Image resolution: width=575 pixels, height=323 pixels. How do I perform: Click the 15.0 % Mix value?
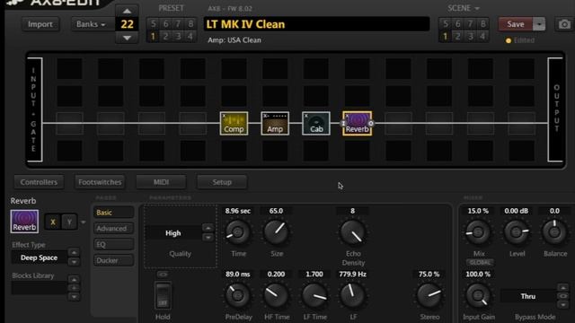[478, 211]
